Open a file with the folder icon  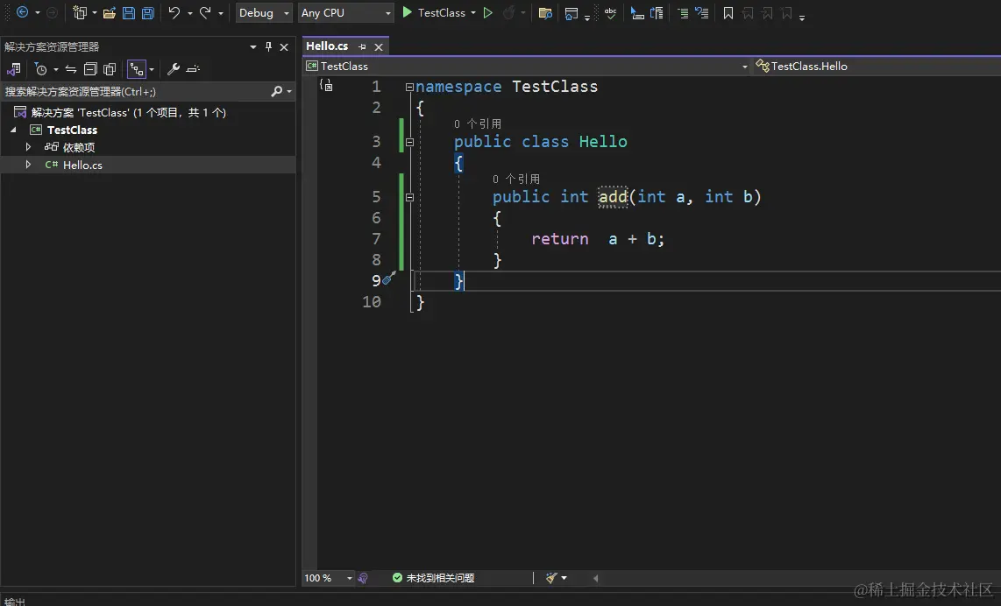point(110,13)
